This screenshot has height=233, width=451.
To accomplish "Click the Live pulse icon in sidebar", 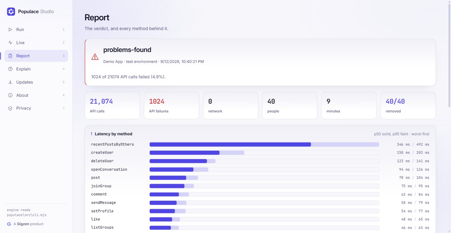I will pyautogui.click(x=10, y=43).
